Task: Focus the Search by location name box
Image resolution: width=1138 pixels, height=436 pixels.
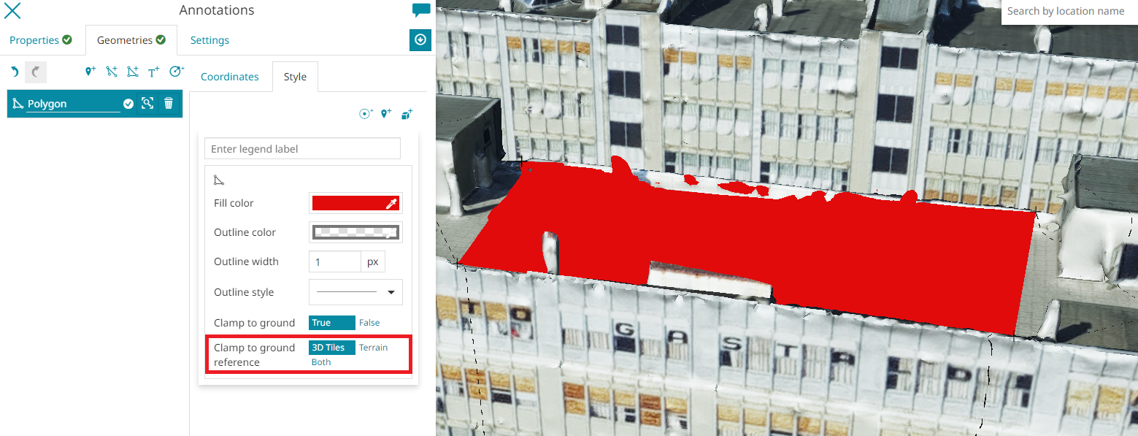Action: (x=1069, y=12)
